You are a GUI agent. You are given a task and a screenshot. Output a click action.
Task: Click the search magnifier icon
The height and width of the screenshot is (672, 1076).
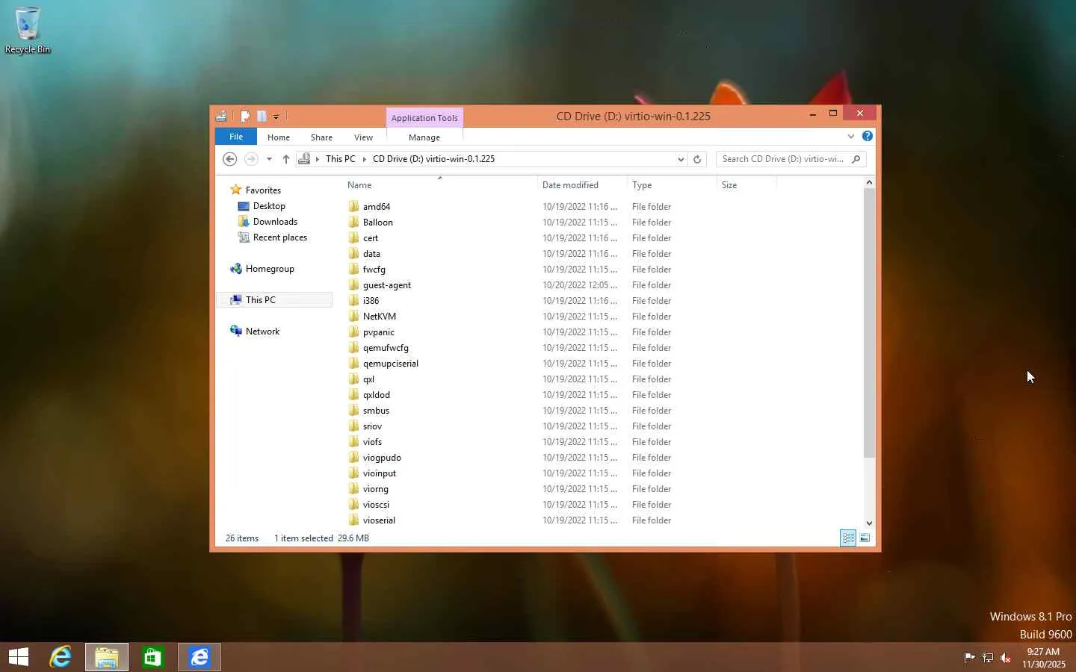856,159
